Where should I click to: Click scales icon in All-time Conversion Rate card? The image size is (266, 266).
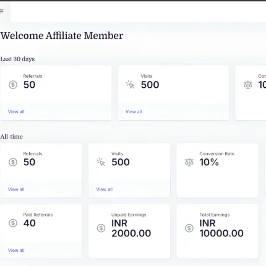point(189,162)
